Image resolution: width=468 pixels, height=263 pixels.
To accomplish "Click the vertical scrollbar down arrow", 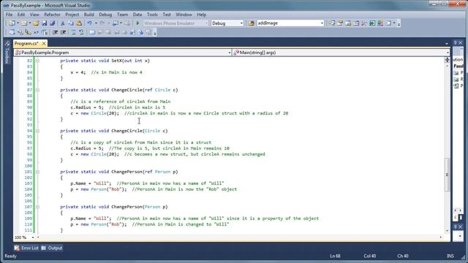I will (447, 231).
